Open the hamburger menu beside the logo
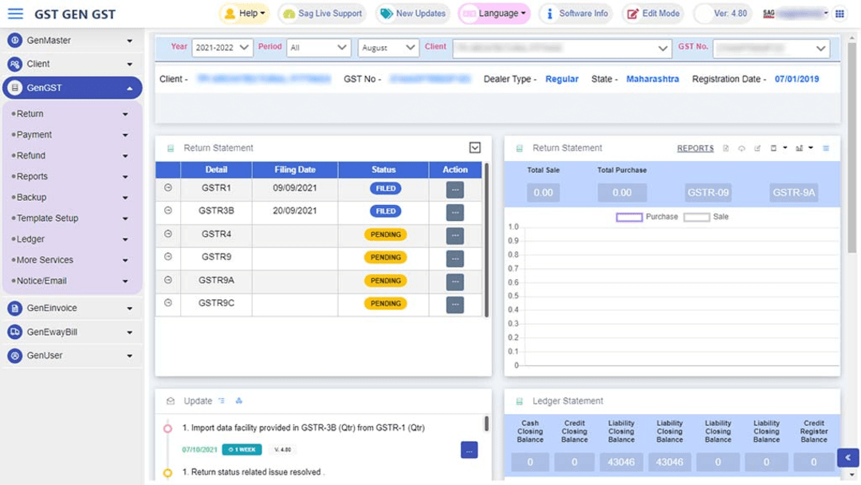861x485 pixels. pyautogui.click(x=14, y=13)
